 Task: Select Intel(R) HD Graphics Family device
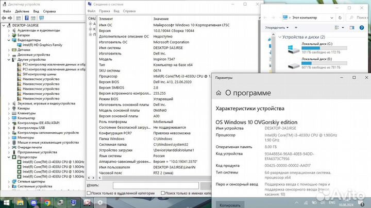[42, 45]
